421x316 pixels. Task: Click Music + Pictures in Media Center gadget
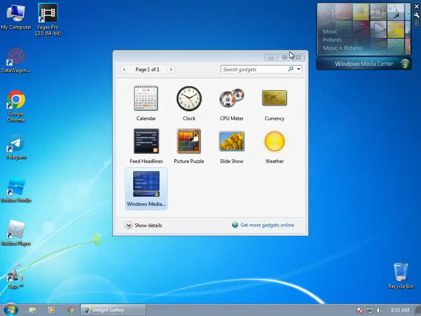pos(342,48)
